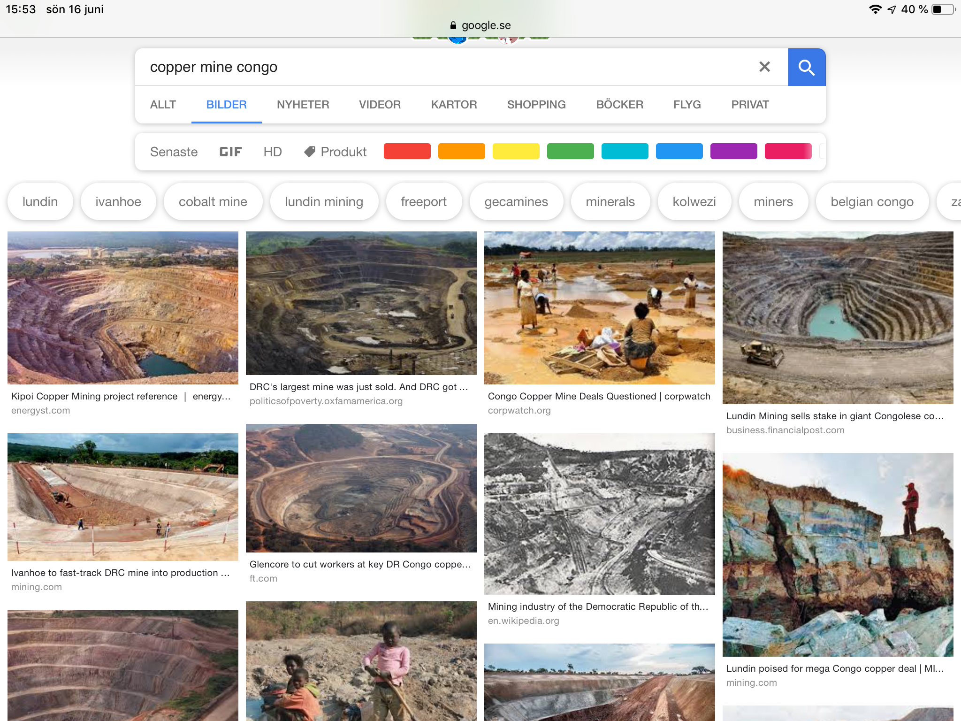Enable the Senaste recent filter

point(174,152)
